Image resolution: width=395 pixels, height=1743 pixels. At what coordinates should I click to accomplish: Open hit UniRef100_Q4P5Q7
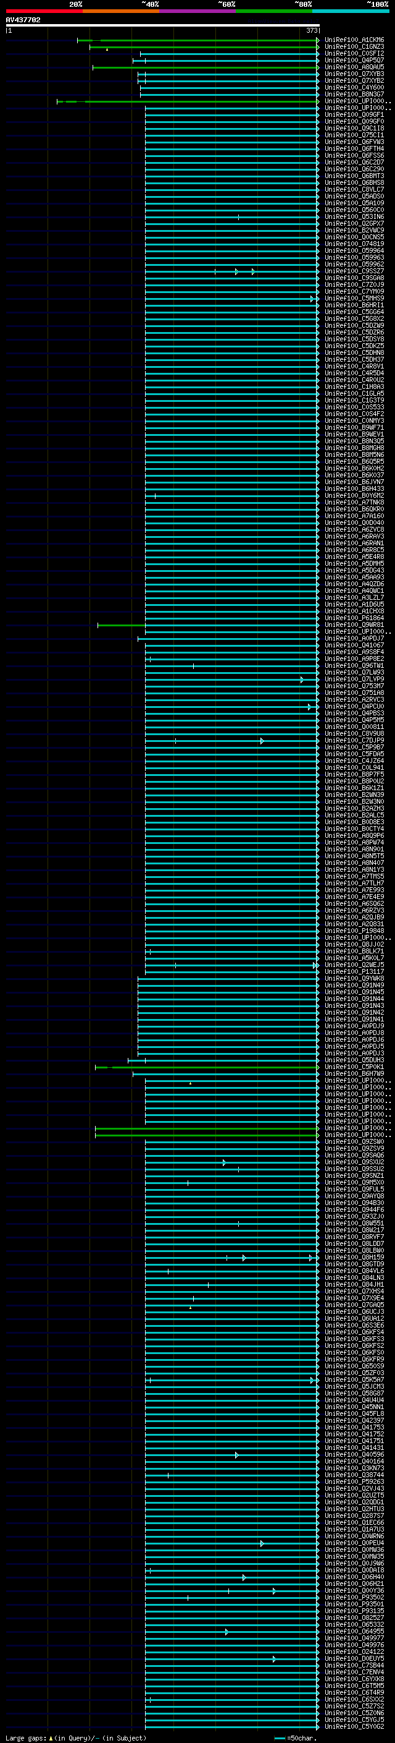pyautogui.click(x=354, y=60)
